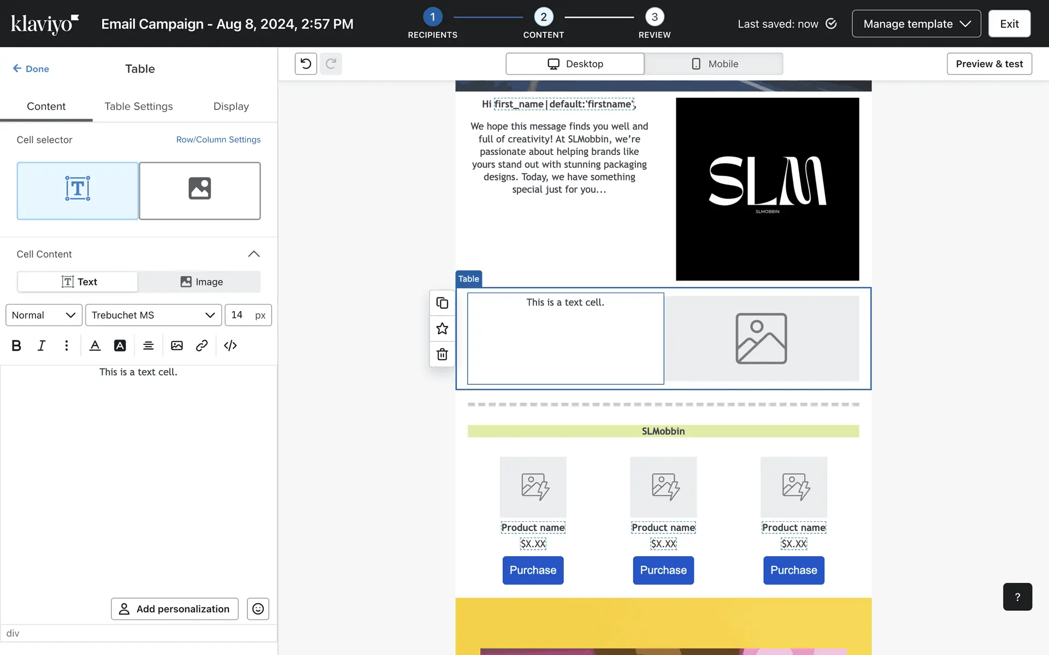This screenshot has width=1049, height=655.
Task: Open the text color picker
Action: [x=95, y=346]
